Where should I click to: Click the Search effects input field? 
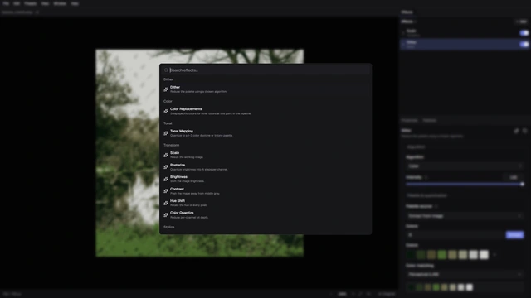coord(265,70)
